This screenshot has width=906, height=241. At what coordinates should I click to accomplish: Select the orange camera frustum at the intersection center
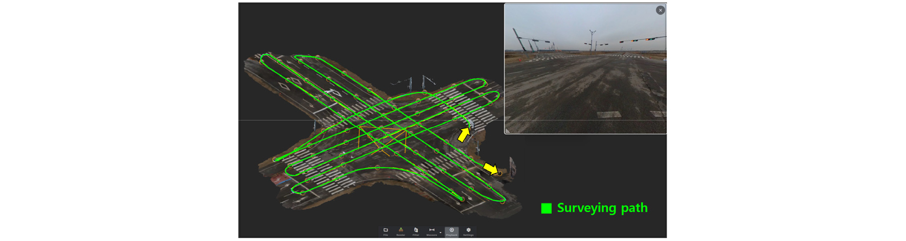click(x=382, y=138)
